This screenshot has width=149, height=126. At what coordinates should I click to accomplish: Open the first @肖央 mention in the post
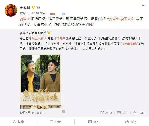25,19
